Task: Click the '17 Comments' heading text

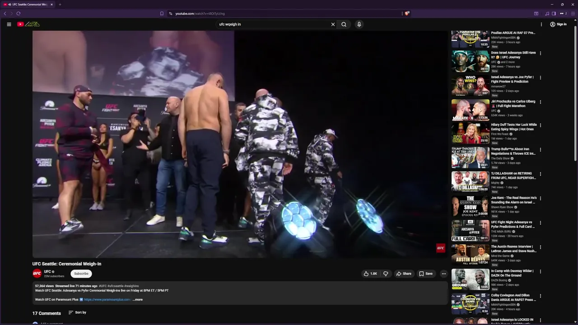Action: [47, 313]
